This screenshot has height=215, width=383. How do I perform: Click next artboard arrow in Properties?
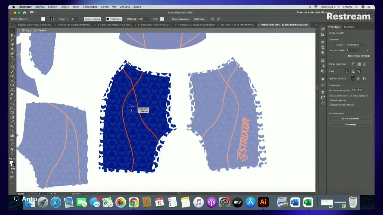tap(367, 50)
